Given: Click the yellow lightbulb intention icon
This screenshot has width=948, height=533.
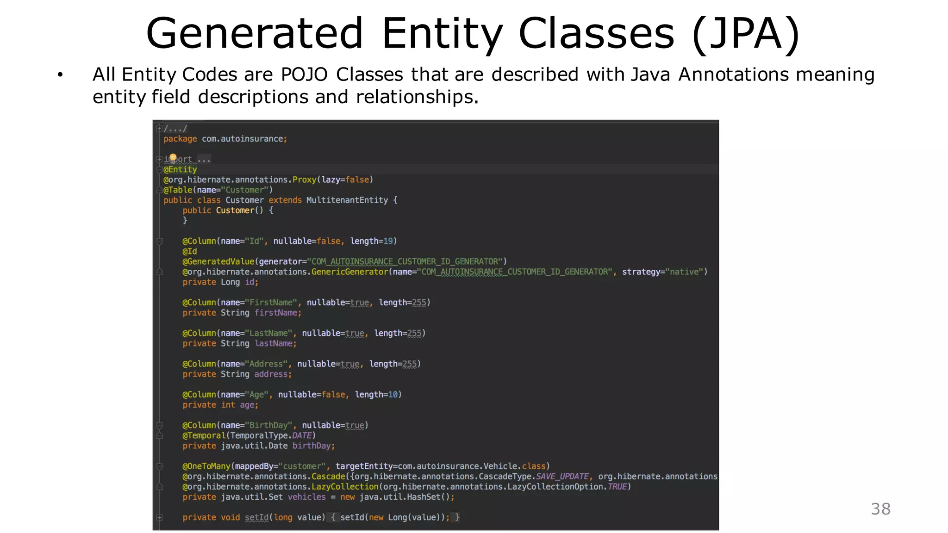Looking at the screenshot, I should click(x=173, y=158).
